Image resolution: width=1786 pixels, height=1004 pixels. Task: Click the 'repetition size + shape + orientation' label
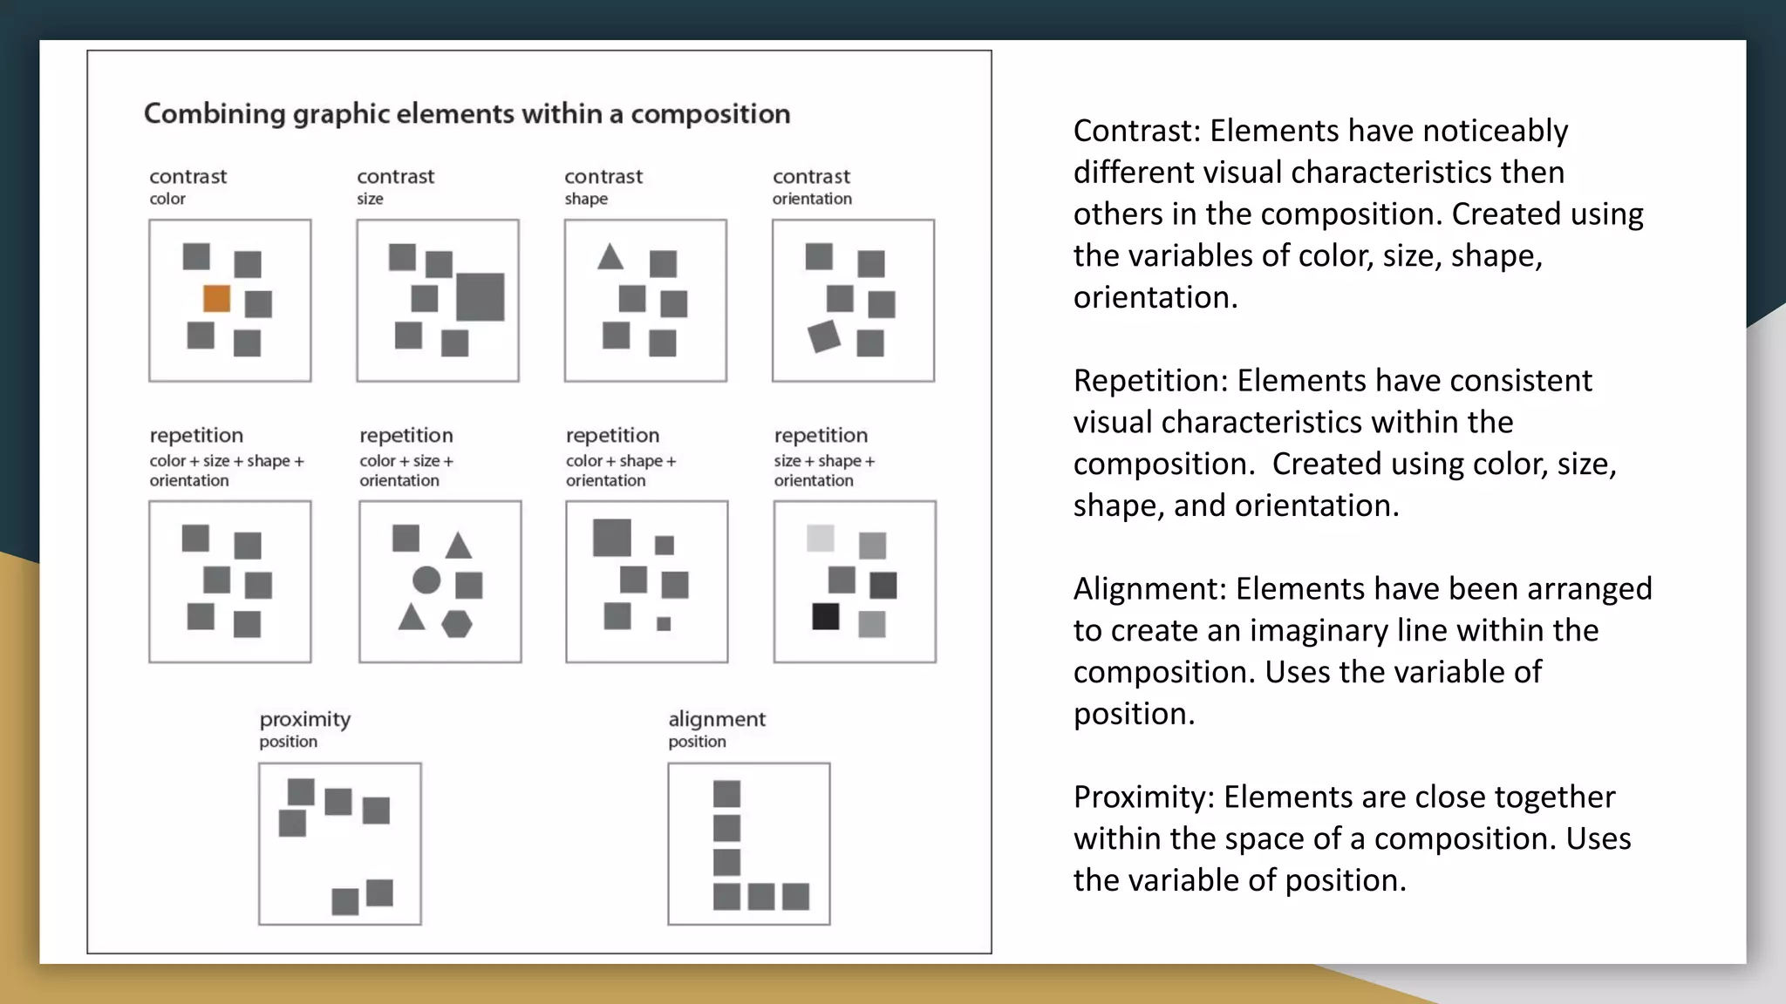point(825,457)
